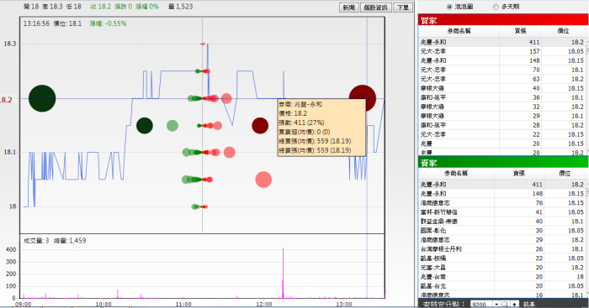The image size is (589, 308).
Task: Click the magnifier search icon beside stock code
Action: coord(505,304)
